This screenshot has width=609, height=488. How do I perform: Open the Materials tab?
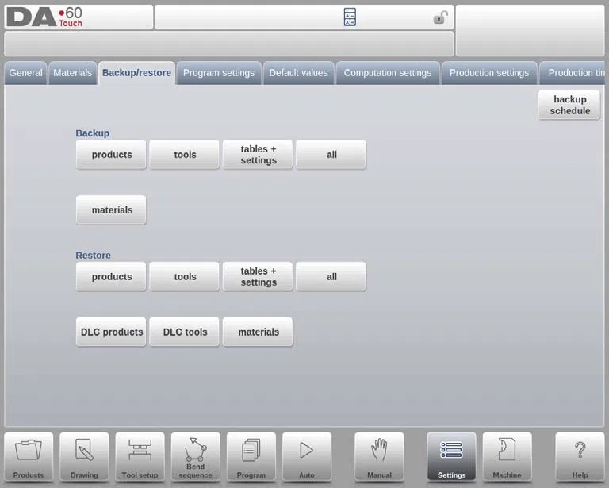tap(73, 73)
